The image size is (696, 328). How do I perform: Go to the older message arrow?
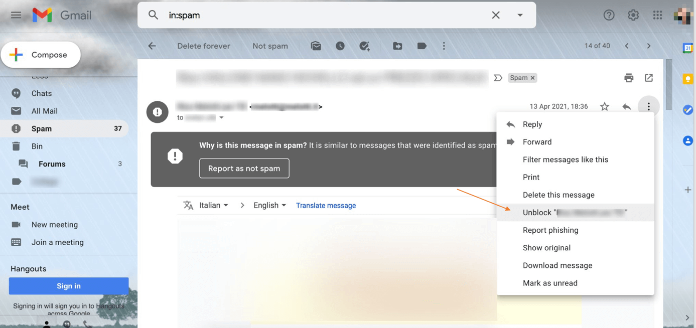click(649, 46)
